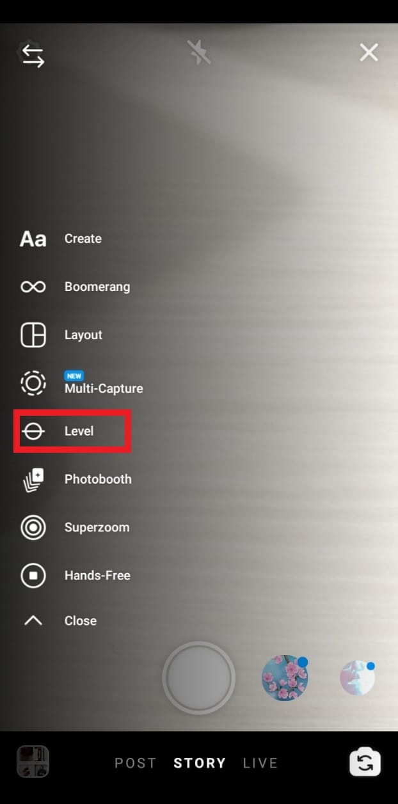
Task: Tap the round shutter capture button
Action: pyautogui.click(x=199, y=678)
